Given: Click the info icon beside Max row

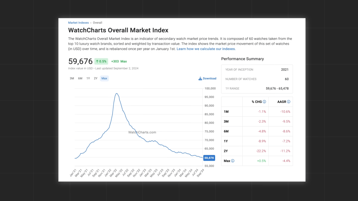Looking at the screenshot, I should click(x=233, y=161).
